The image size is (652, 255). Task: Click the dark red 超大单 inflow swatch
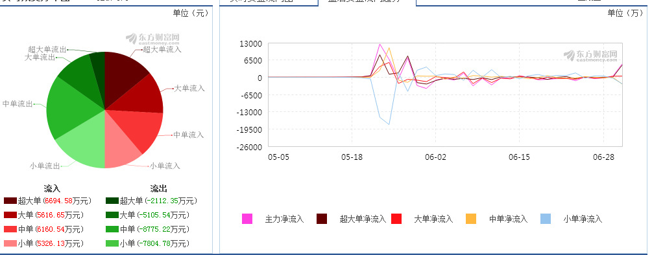[x=10, y=201]
